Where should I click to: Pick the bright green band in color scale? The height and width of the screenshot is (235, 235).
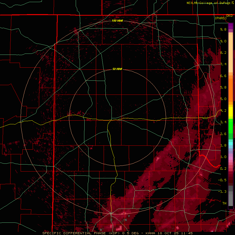click(231, 126)
